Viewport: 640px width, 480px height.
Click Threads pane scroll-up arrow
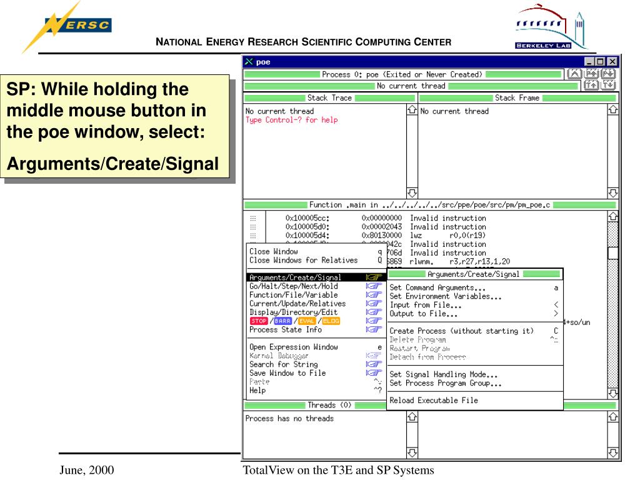[412, 417]
